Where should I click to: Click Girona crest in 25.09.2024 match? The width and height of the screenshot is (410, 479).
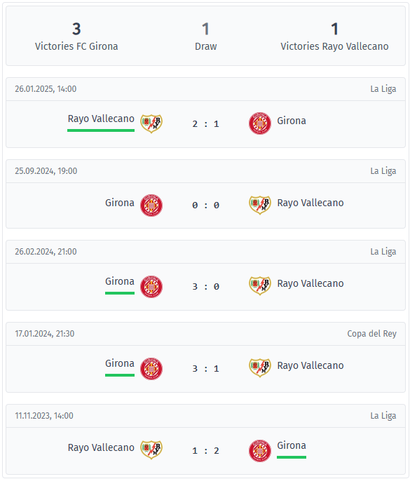(x=151, y=205)
